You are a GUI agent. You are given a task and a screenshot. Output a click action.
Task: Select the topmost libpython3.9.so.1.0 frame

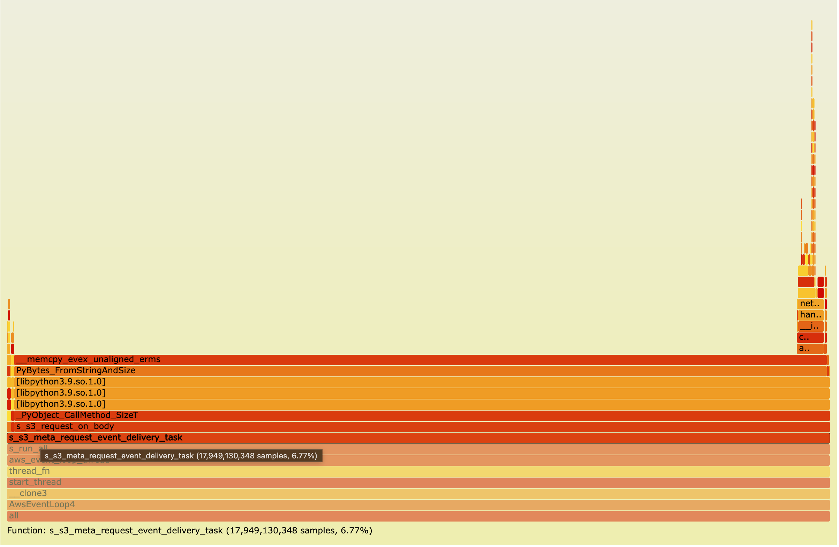(x=423, y=381)
